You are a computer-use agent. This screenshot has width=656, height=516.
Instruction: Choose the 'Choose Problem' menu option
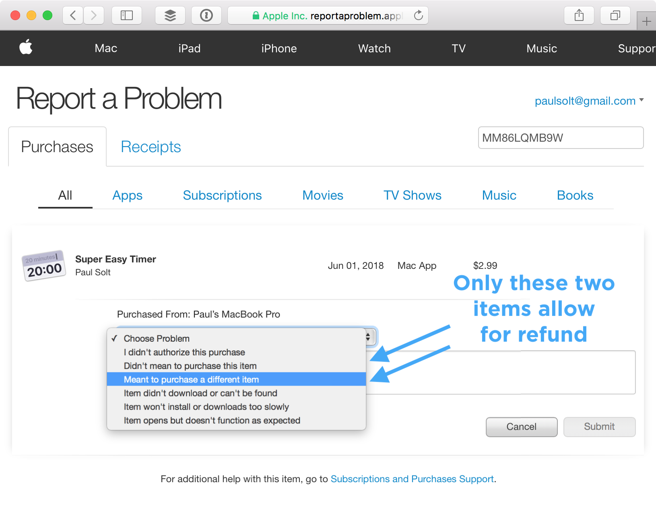pyautogui.click(x=237, y=338)
